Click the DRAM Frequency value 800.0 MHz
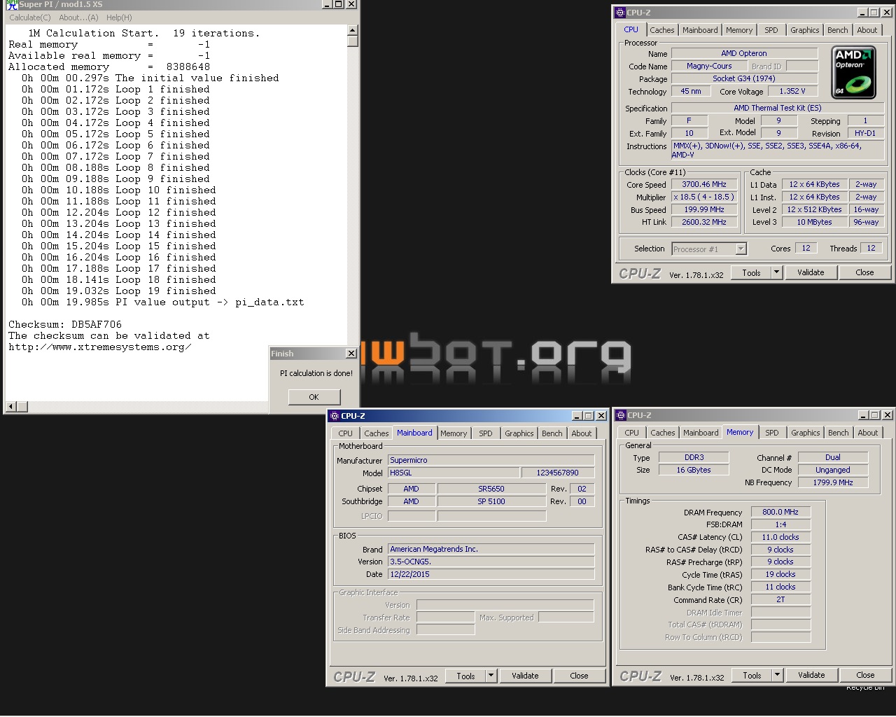Viewport: 896px width, 717px height. pyautogui.click(x=780, y=512)
